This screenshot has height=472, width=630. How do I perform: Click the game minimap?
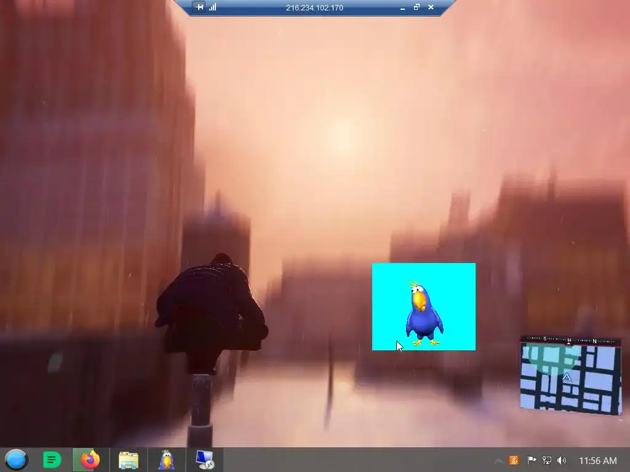pos(571,379)
